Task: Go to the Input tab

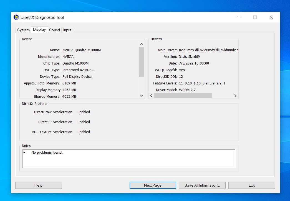Action: (67, 30)
